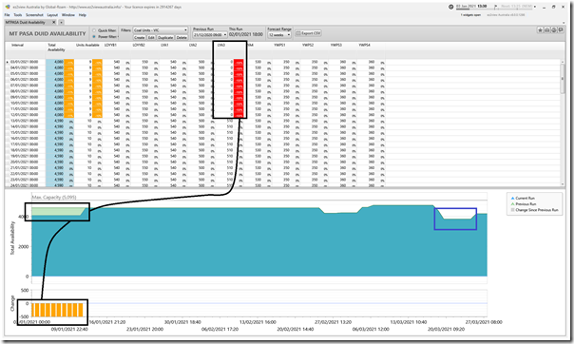Open the Layout menu

coord(52,15)
